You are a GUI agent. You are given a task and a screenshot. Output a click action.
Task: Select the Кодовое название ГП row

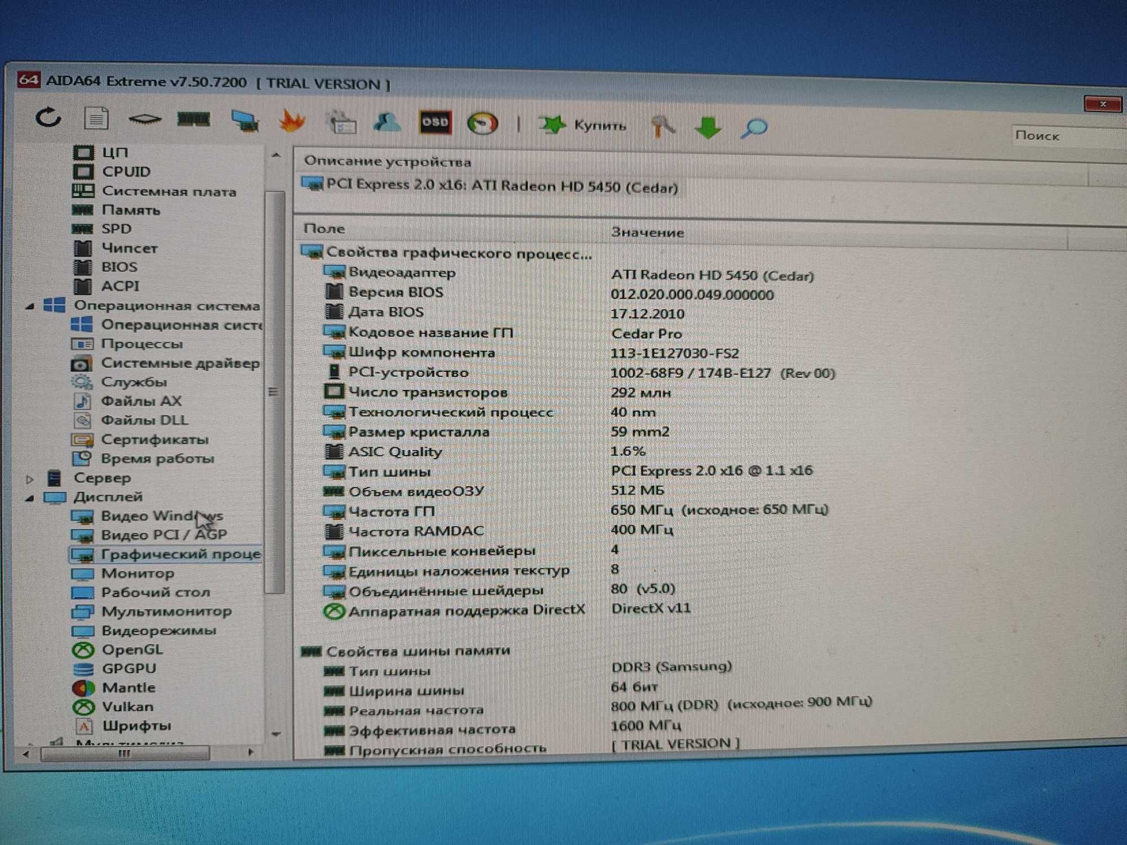tap(503, 333)
